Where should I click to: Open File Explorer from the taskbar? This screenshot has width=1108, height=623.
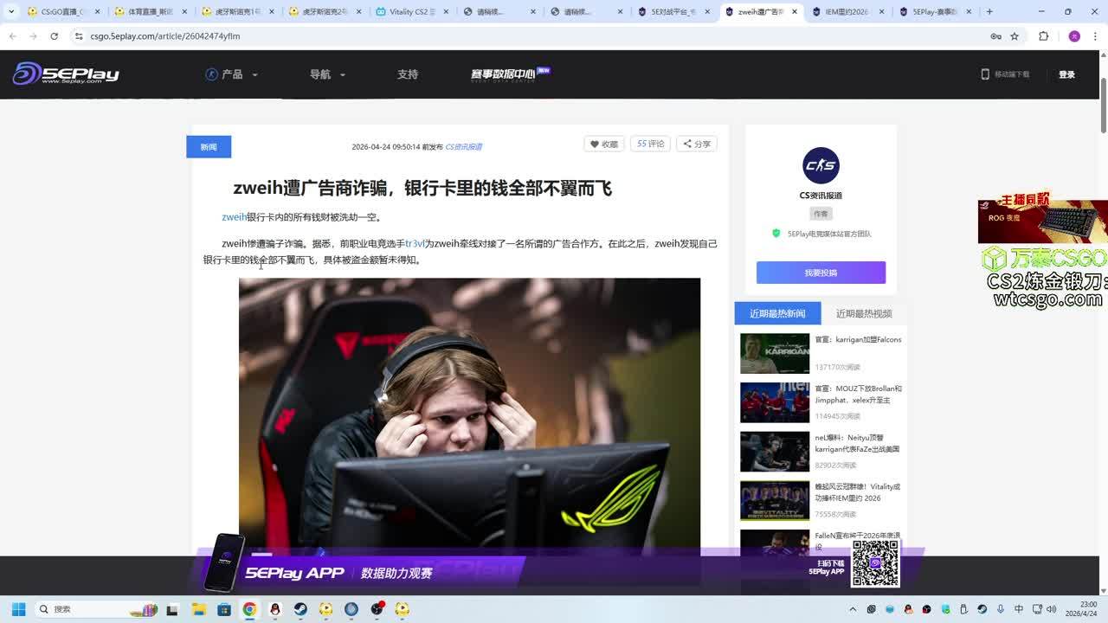[198, 609]
